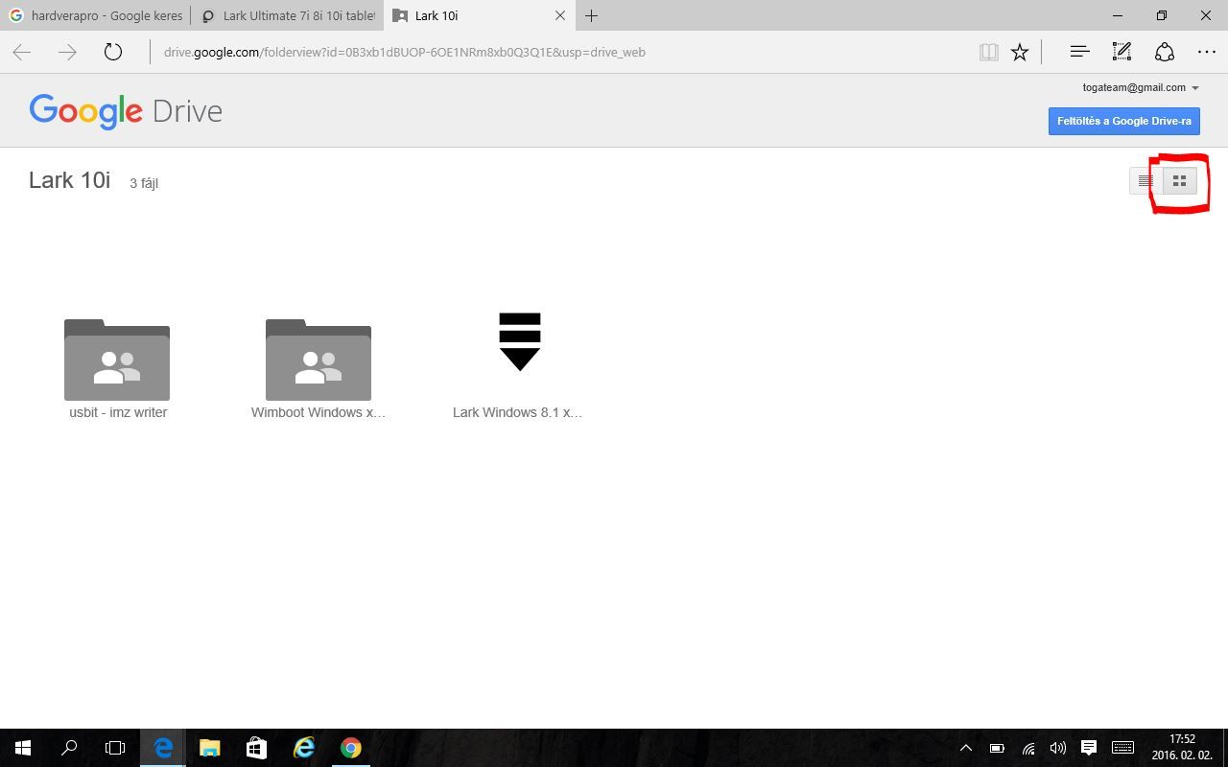Add page to favorites star
Viewport: 1228px width, 767px height.
pos(1020,52)
